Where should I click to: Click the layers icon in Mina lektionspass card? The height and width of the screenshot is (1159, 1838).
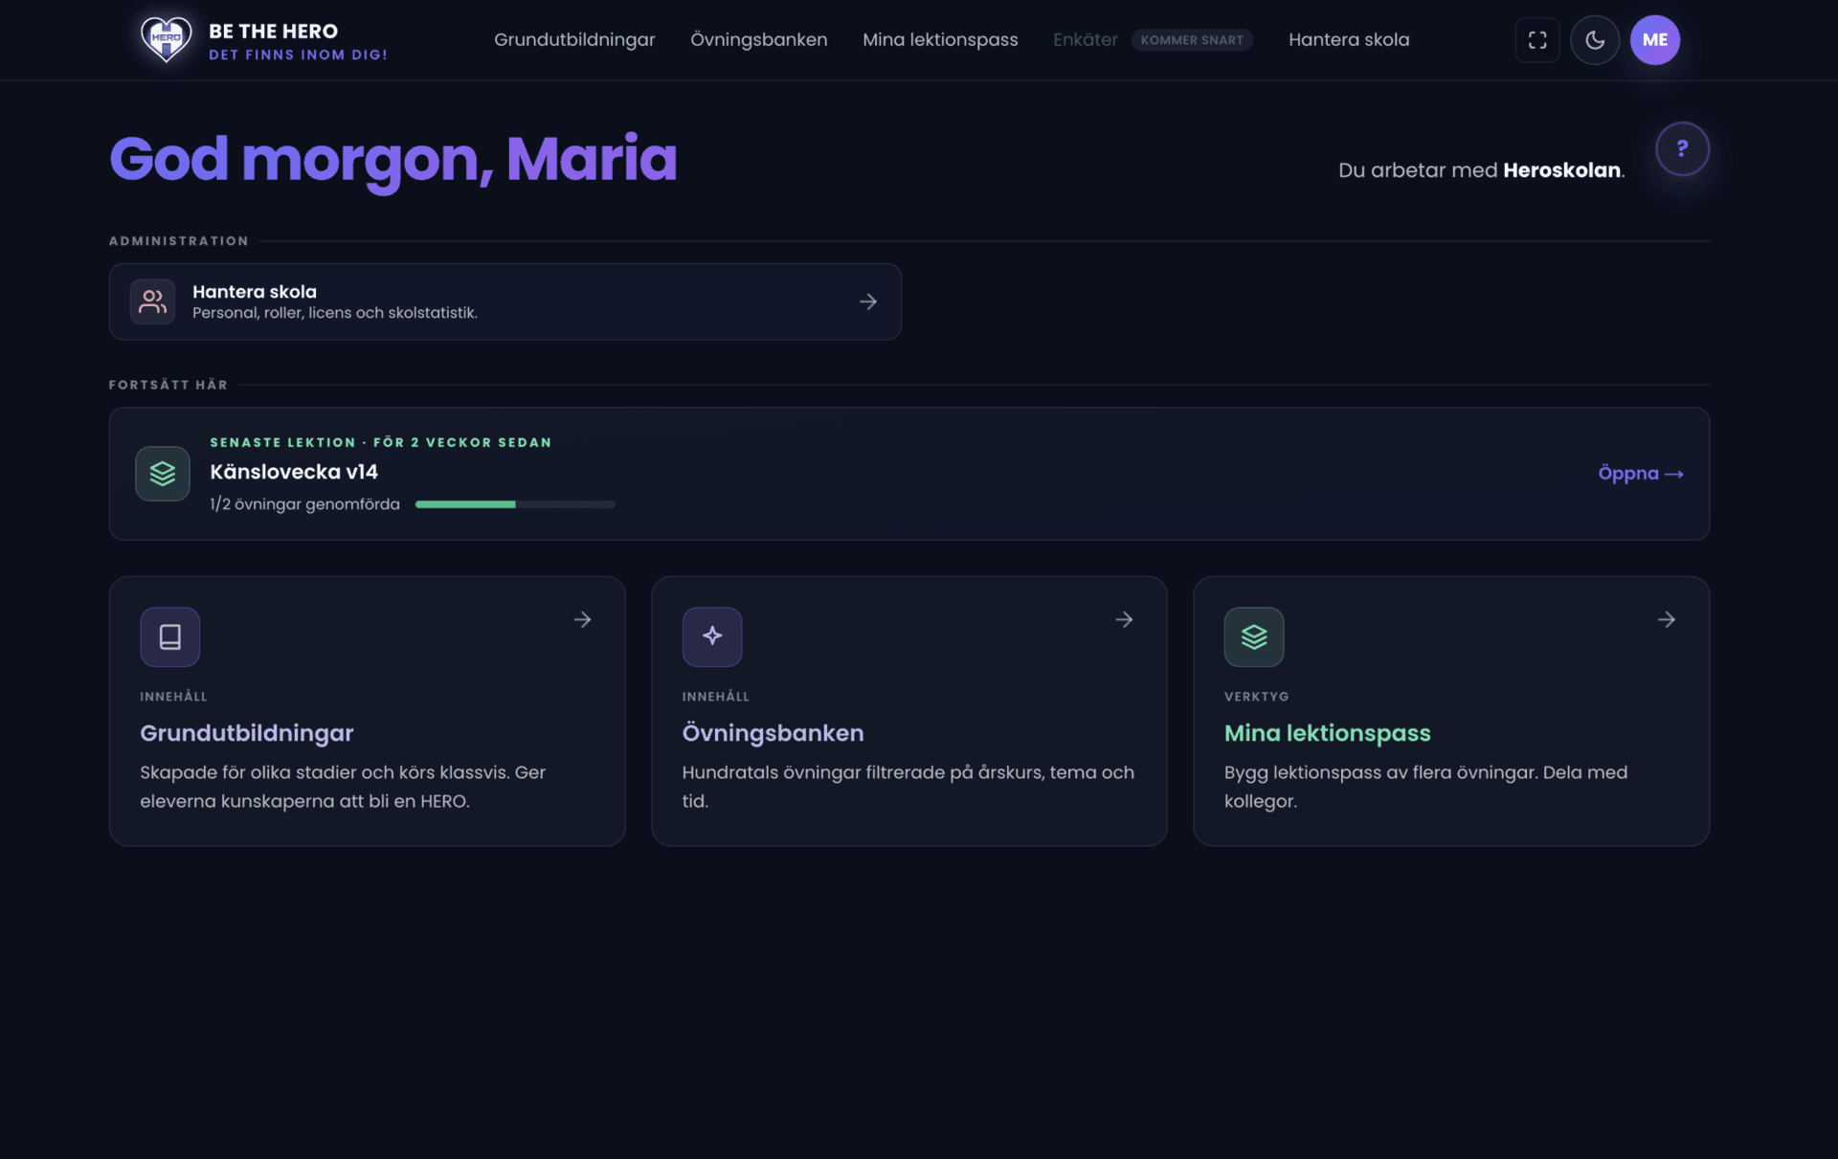pos(1254,636)
